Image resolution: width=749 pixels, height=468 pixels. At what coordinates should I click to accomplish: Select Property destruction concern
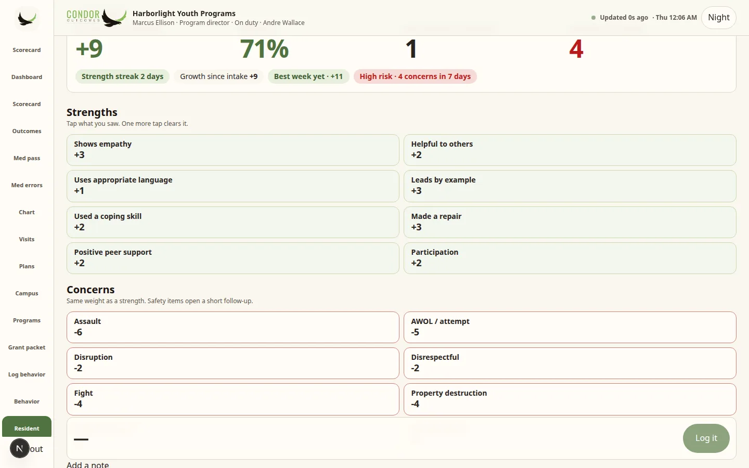click(570, 399)
